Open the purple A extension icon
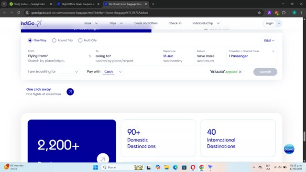The height and width of the screenshot is (172, 306). pyautogui.click(x=269, y=13)
